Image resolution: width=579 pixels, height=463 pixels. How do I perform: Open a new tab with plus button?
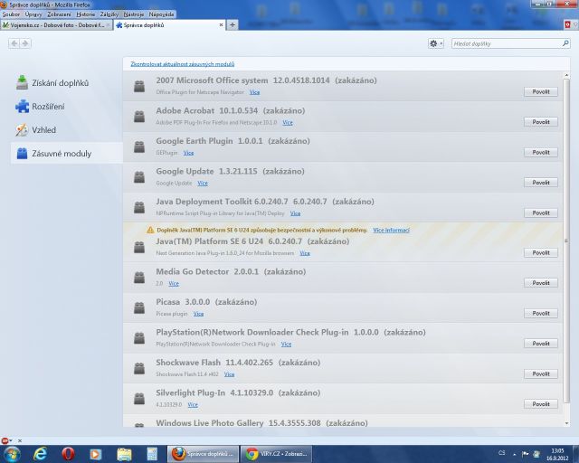pyautogui.click(x=233, y=25)
